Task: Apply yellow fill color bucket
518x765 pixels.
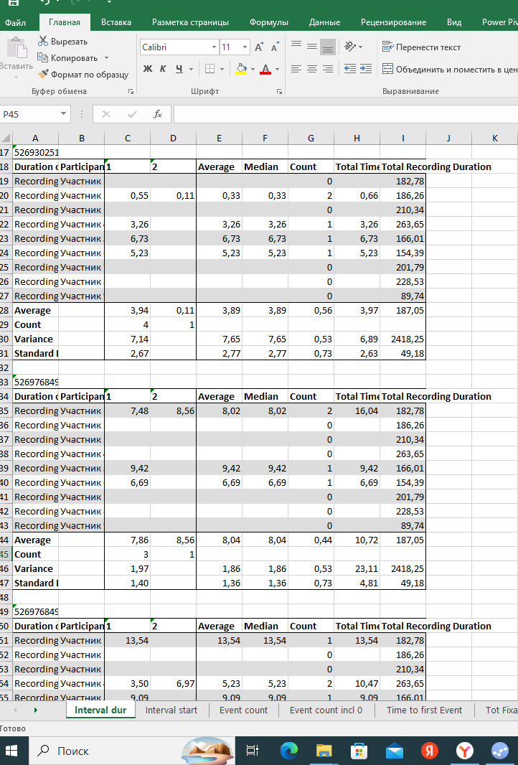Action: tap(241, 69)
